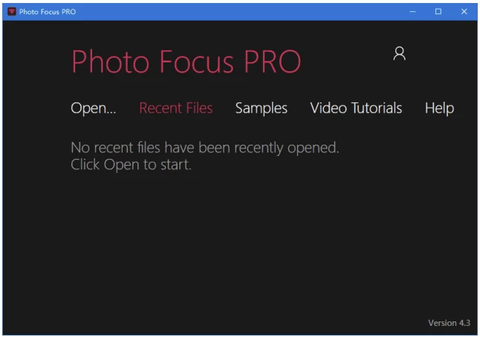Open the Help section
Viewport: 480px width, 337px height.
point(439,108)
